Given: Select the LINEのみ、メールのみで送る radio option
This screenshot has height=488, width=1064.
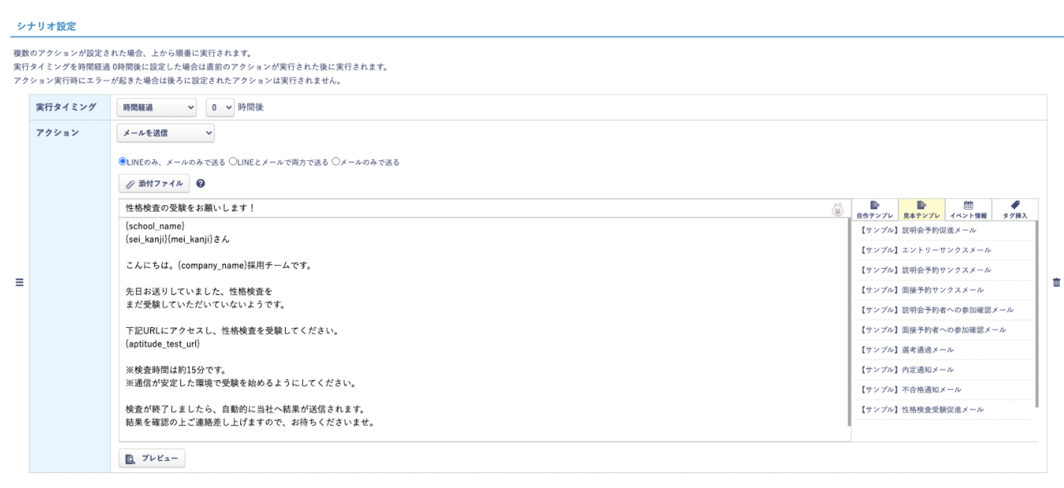Looking at the screenshot, I should coord(123,162).
